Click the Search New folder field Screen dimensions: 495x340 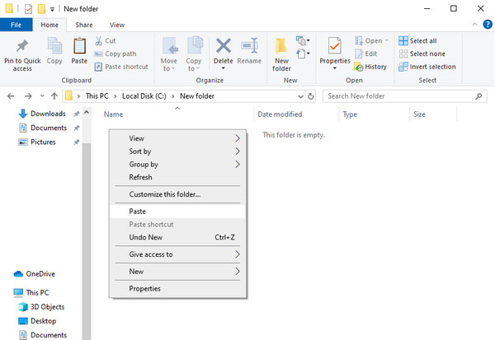coord(405,96)
